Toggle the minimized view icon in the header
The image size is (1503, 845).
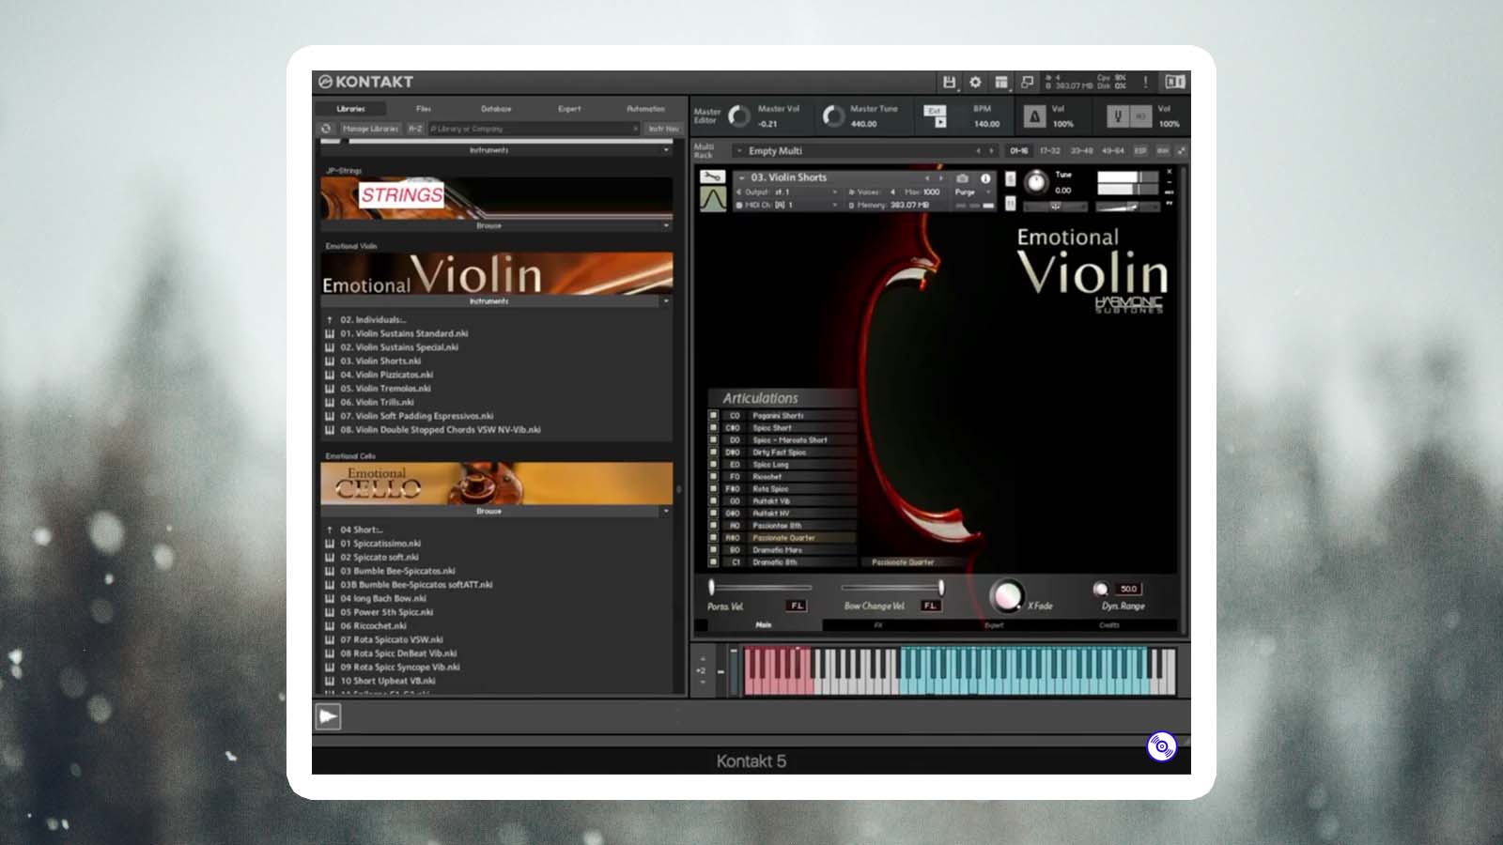pyautogui.click(x=1028, y=82)
